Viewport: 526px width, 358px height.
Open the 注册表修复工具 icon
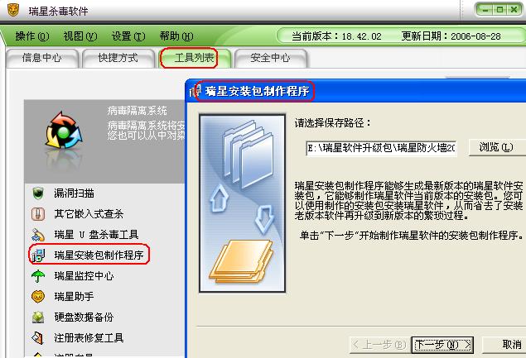click(38, 338)
